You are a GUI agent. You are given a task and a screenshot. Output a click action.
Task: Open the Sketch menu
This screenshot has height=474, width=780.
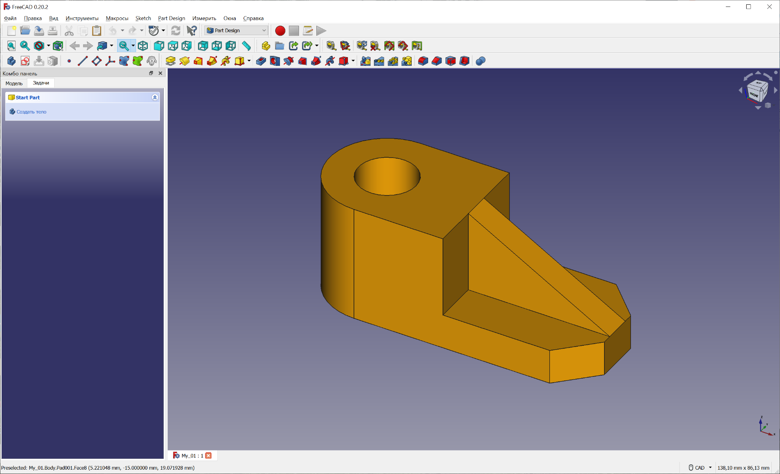(143, 18)
